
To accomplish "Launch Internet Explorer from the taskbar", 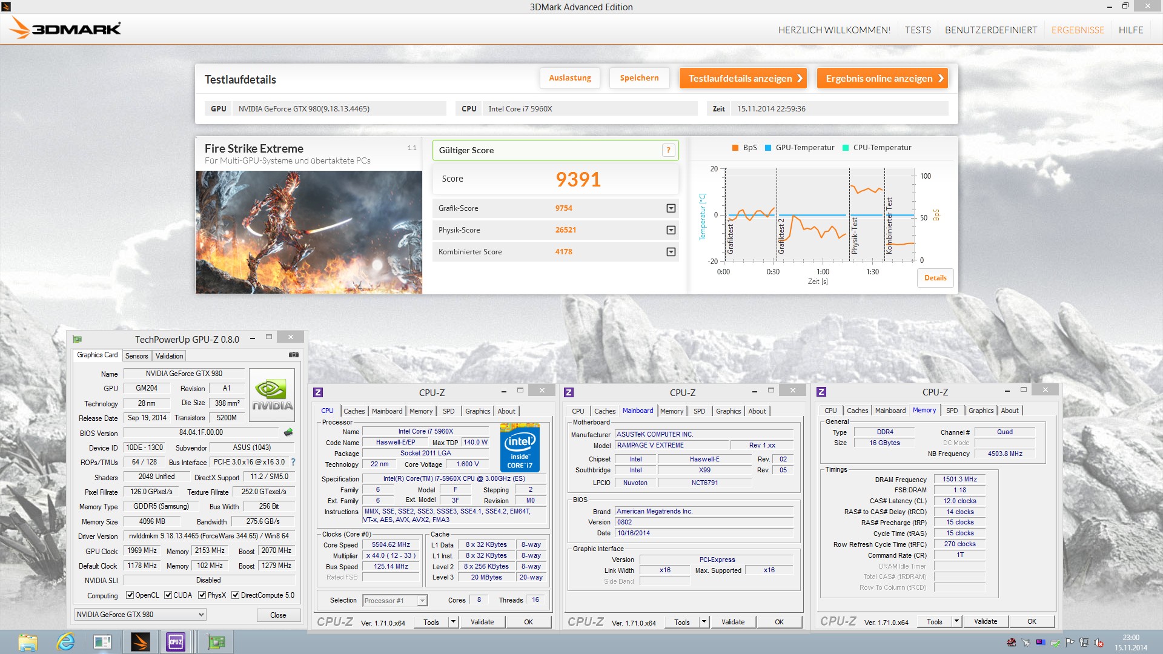I will pyautogui.click(x=65, y=642).
